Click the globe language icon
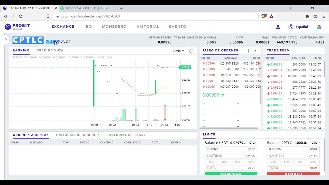This screenshot has width=329, height=185. (x=291, y=27)
